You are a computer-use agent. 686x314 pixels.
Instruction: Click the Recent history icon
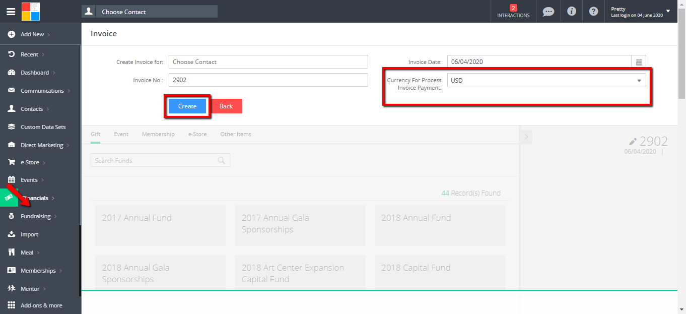click(x=11, y=54)
